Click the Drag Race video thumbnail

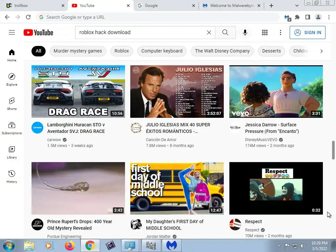click(78, 92)
